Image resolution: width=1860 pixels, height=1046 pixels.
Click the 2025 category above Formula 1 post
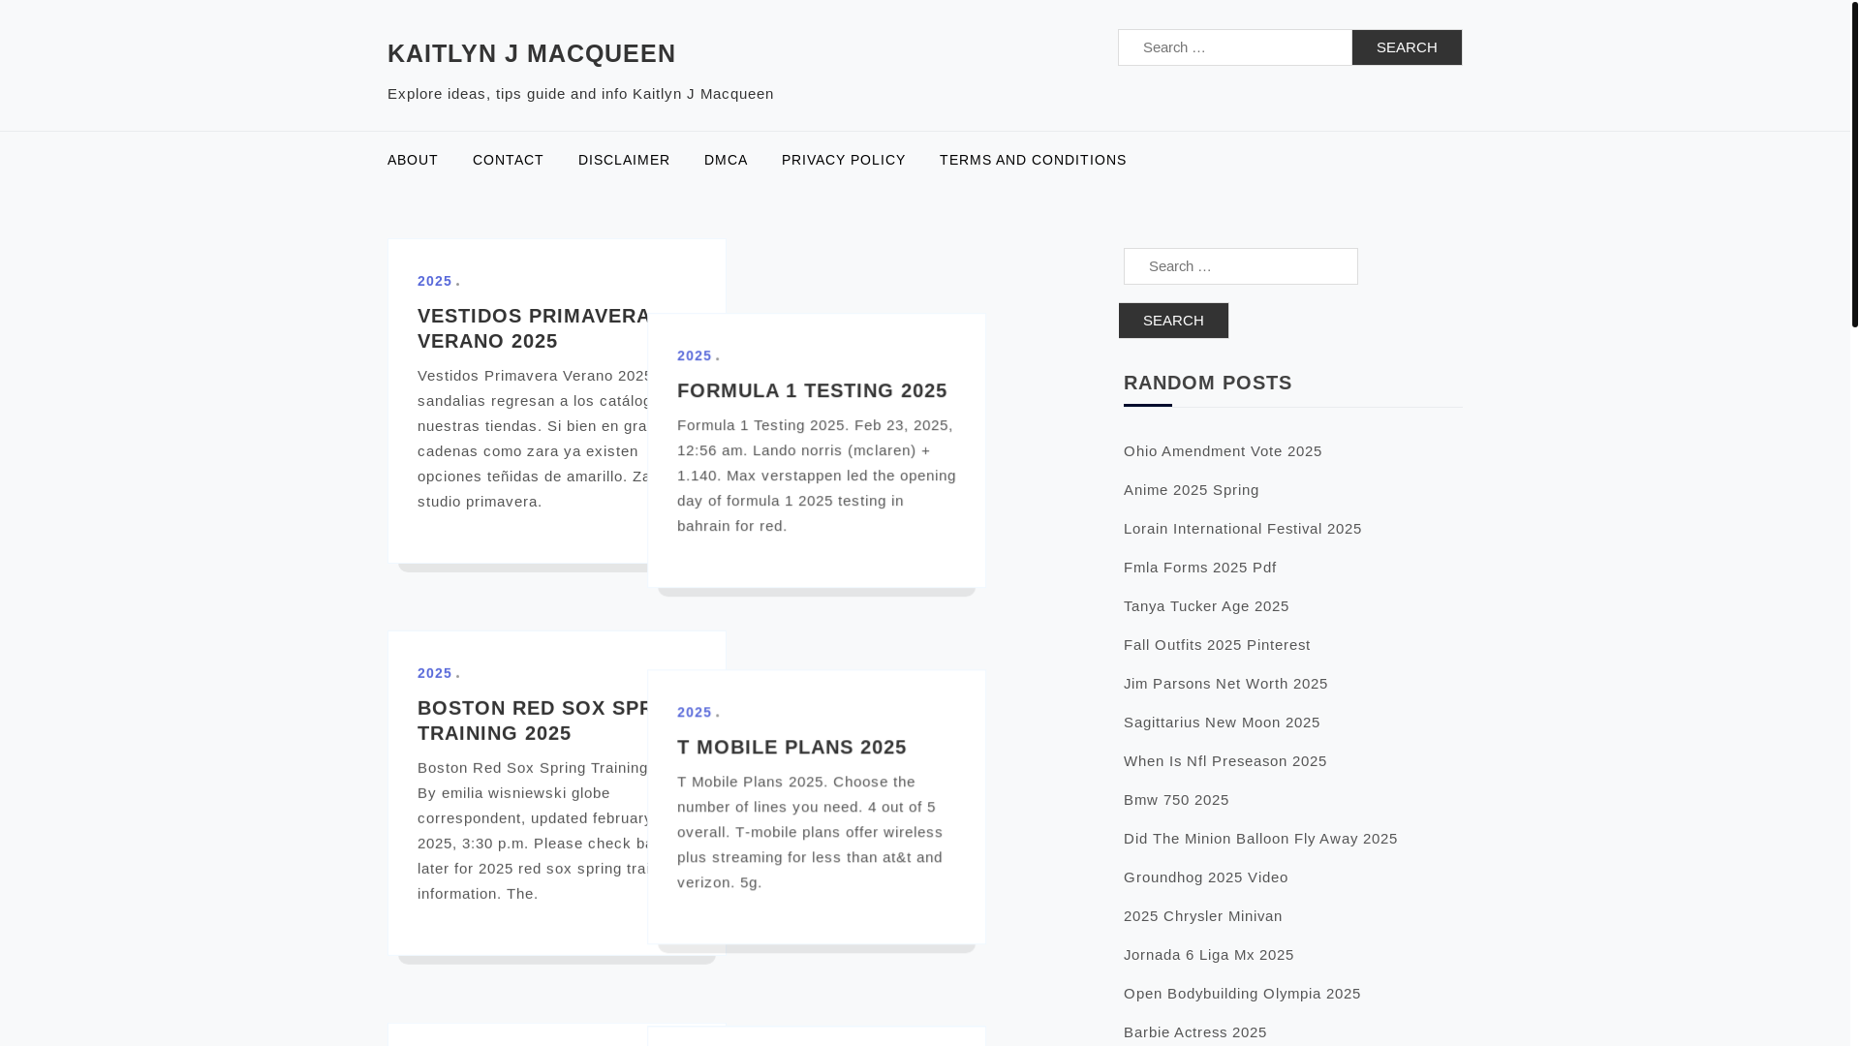pyautogui.click(x=695, y=355)
